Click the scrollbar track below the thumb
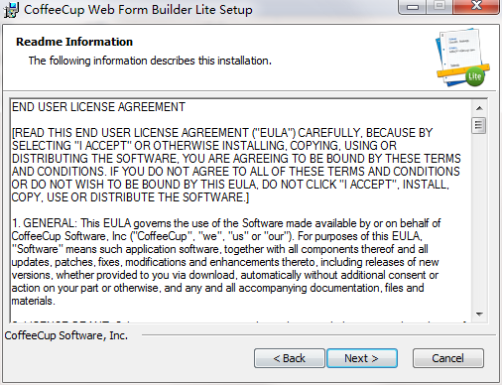 (x=479, y=220)
